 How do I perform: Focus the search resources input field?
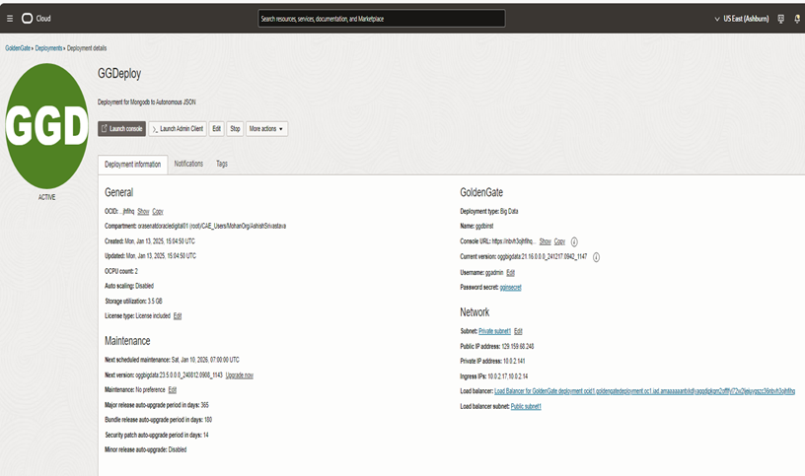pyautogui.click(x=382, y=19)
